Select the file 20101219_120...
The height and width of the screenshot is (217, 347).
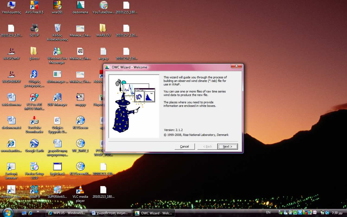coord(11,31)
